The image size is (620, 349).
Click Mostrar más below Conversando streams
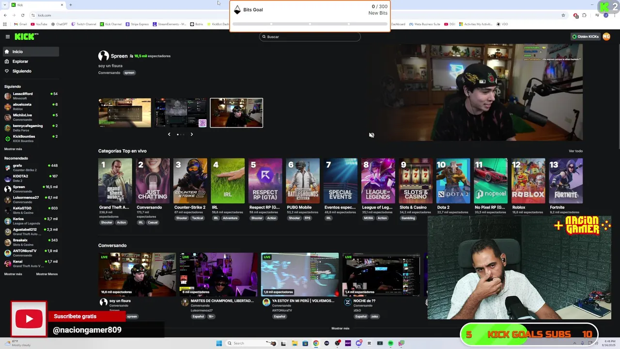click(x=340, y=328)
